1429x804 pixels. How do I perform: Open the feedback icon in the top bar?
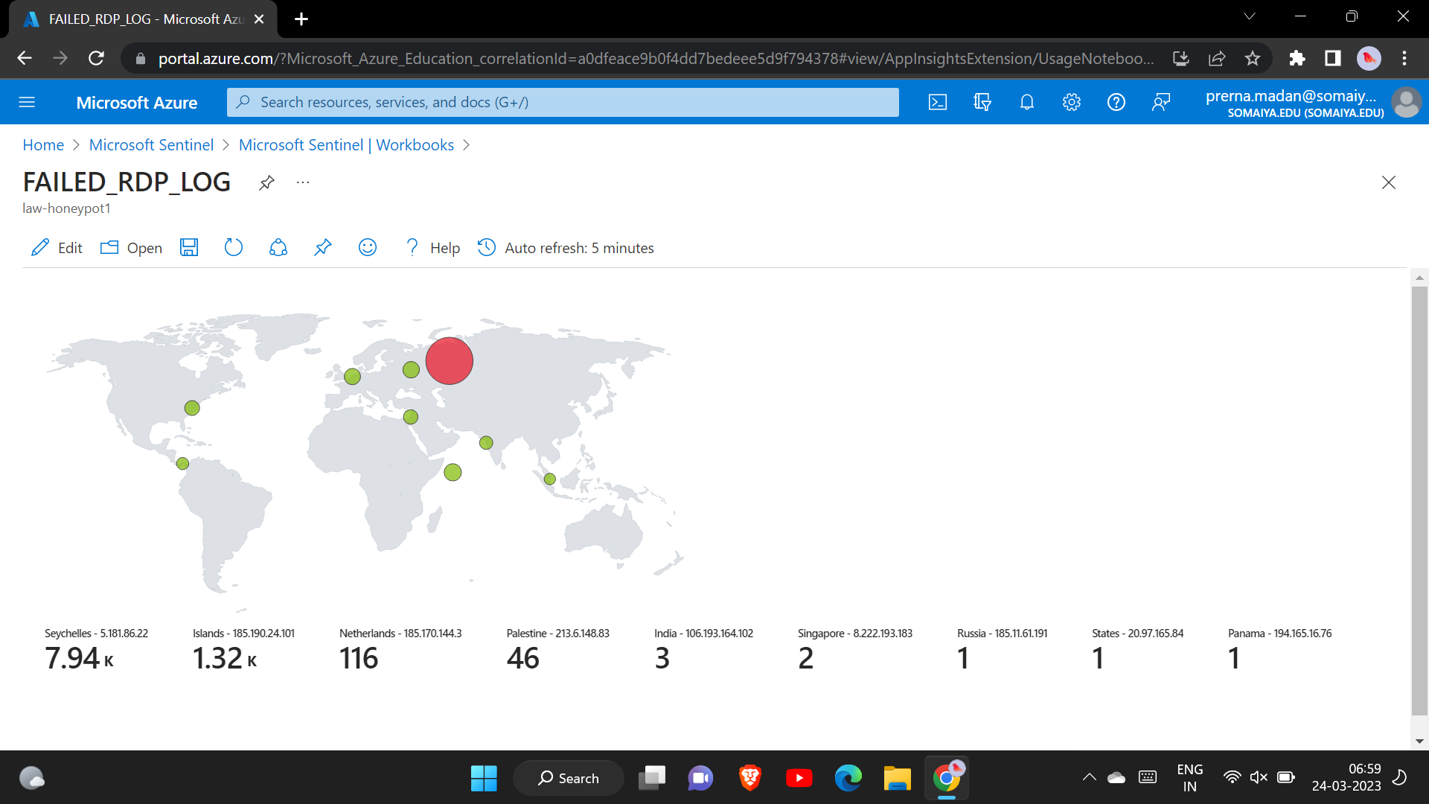1161,102
